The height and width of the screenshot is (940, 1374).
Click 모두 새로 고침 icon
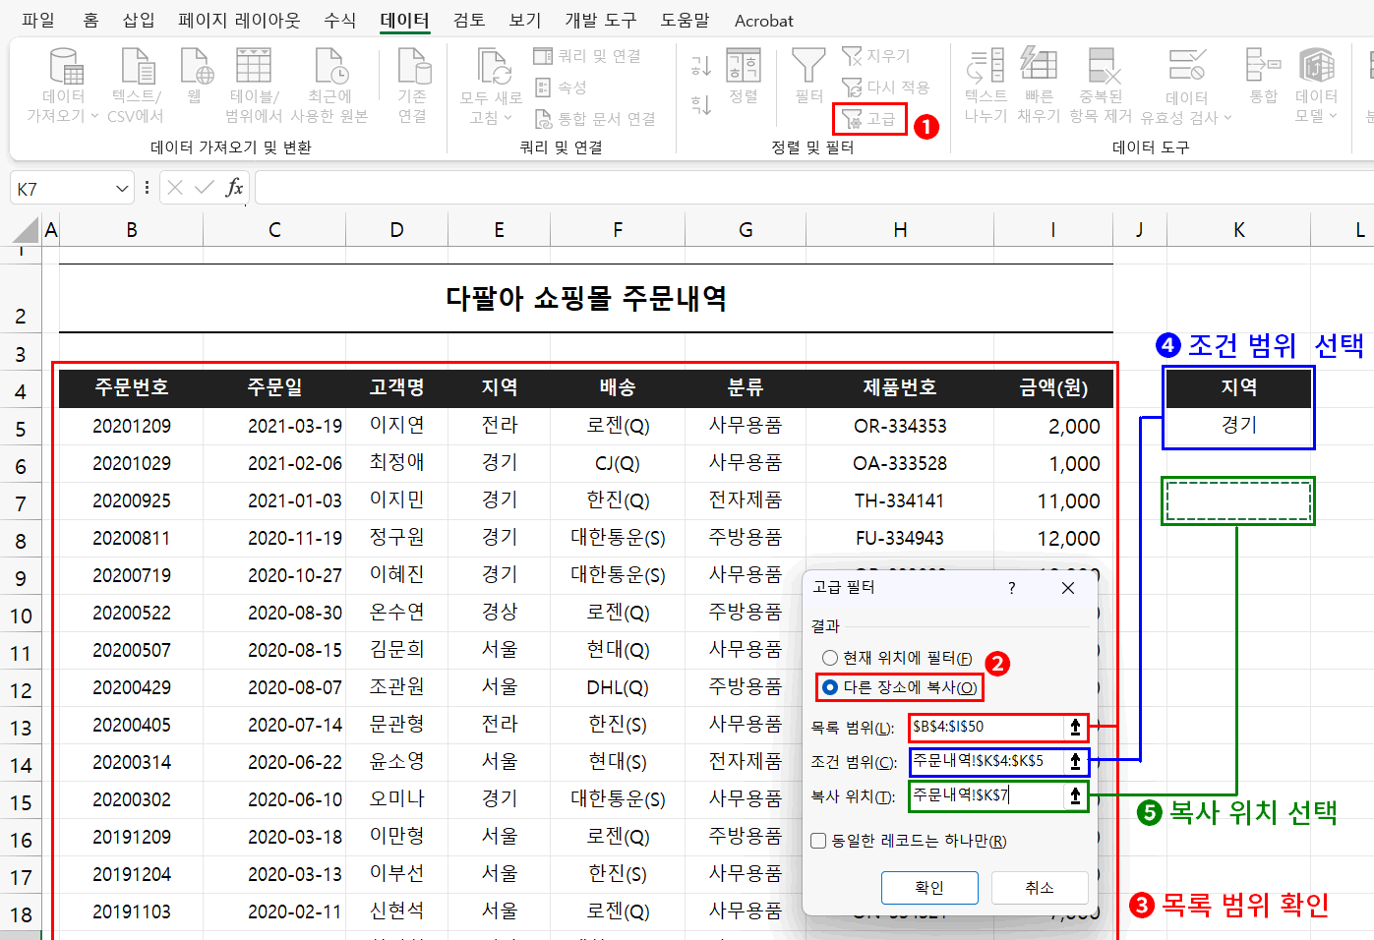coord(493,66)
